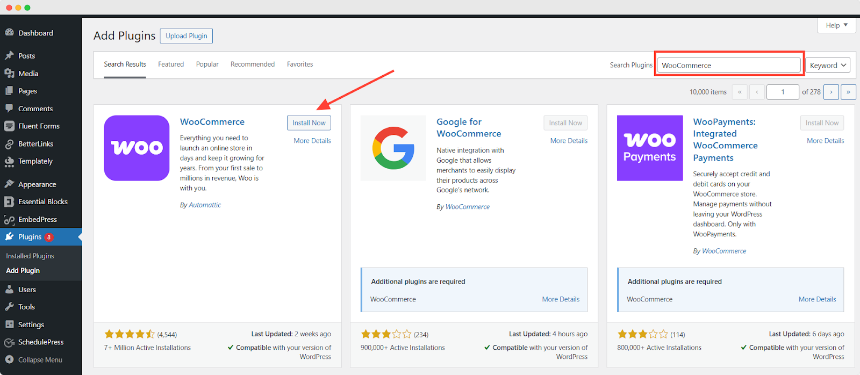Open the Keyword search type dropdown
Viewport: 860px width, 375px height.
828,66
